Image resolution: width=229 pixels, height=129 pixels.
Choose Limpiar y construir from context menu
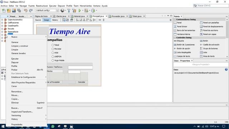pos(26,46)
